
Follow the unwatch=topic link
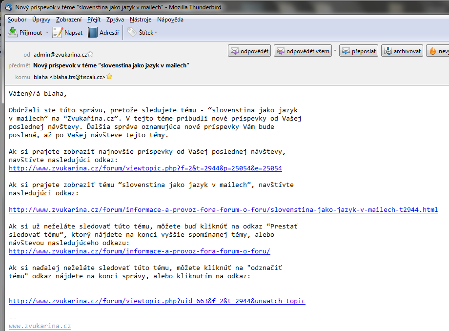coord(157,301)
